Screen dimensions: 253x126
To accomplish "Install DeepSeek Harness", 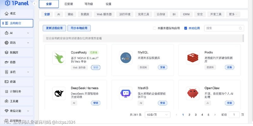I will tap(96, 103).
